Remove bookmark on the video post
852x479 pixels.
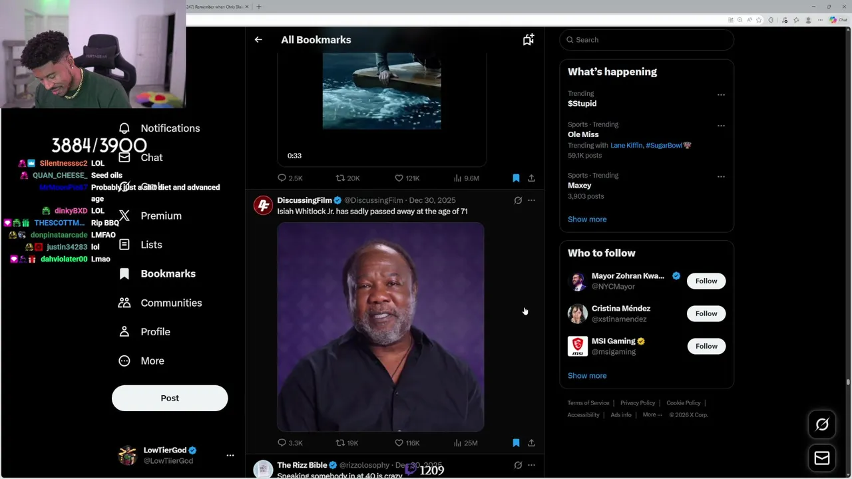coord(516,178)
